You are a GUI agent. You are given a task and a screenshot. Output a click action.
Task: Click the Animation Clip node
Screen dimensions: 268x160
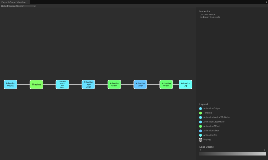(x=186, y=84)
